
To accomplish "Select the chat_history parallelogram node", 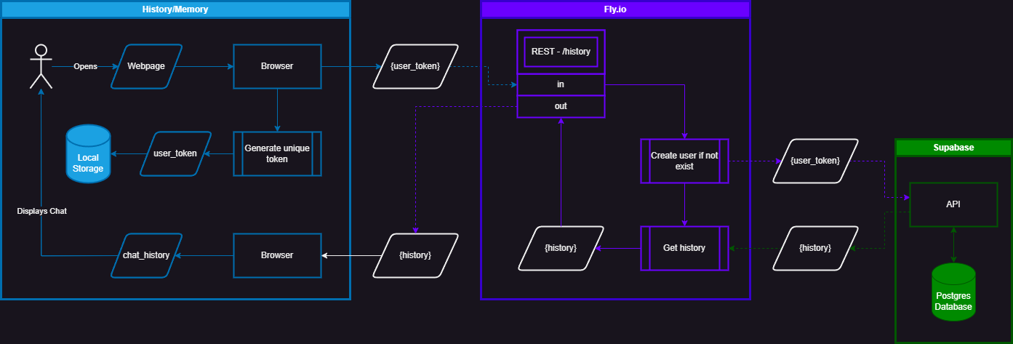I will tap(146, 255).
